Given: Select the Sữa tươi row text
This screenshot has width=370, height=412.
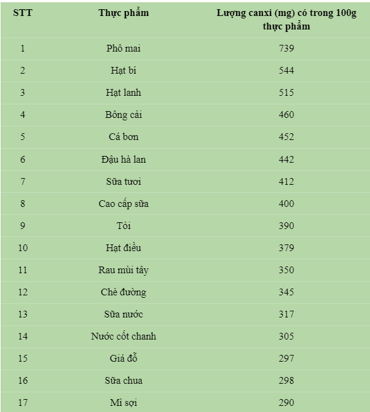Looking at the screenshot, I should pyautogui.click(x=124, y=182).
